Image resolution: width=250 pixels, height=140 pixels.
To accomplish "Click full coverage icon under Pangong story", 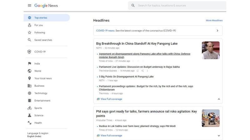I will (x=98, y=99).
